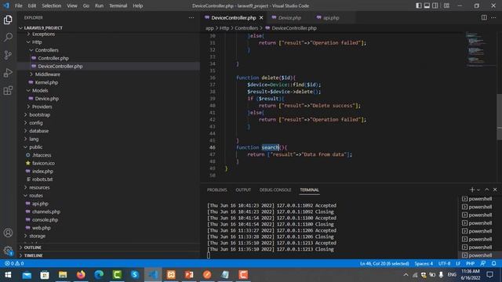This screenshot has height=282, width=502.
Task: Open the Search view in activity bar
Action: coord(8,38)
